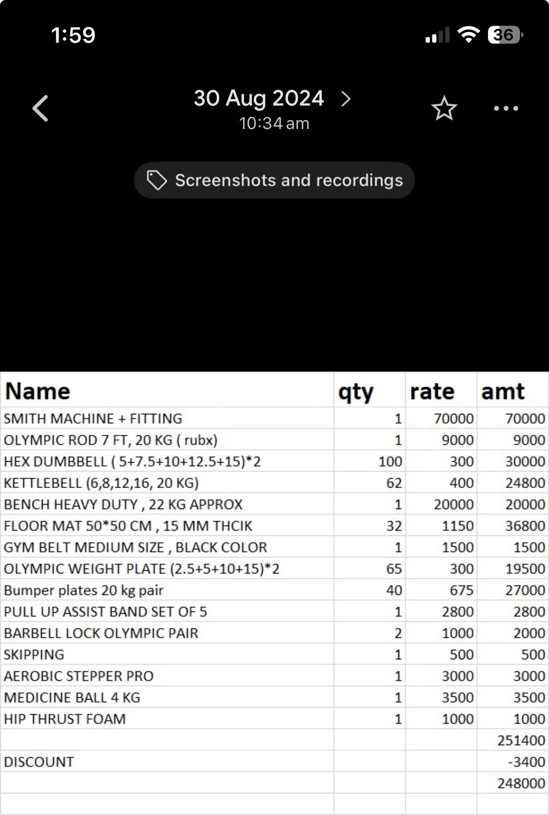This screenshot has height=815, width=549.
Task: Mark photo as favourite with star icon
Action: pyautogui.click(x=443, y=109)
